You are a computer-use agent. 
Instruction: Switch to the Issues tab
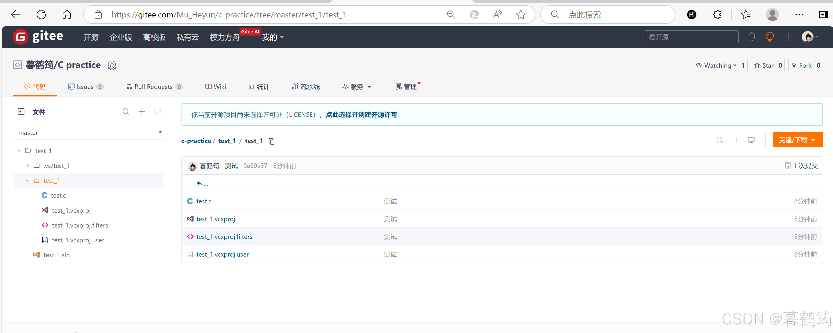pos(85,87)
